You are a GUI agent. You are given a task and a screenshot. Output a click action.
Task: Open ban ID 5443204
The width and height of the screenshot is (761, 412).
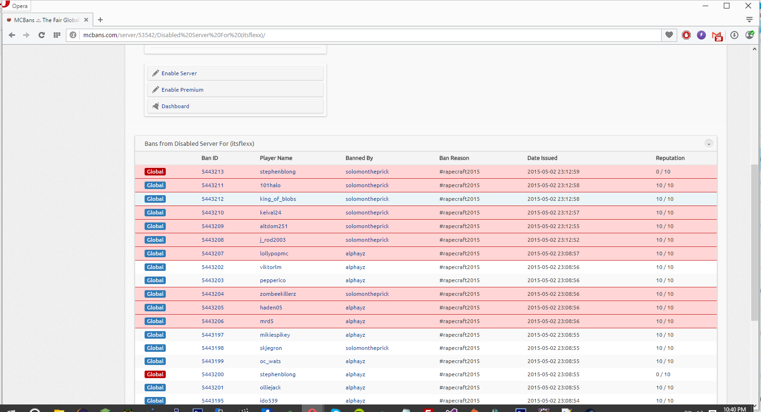coord(212,294)
